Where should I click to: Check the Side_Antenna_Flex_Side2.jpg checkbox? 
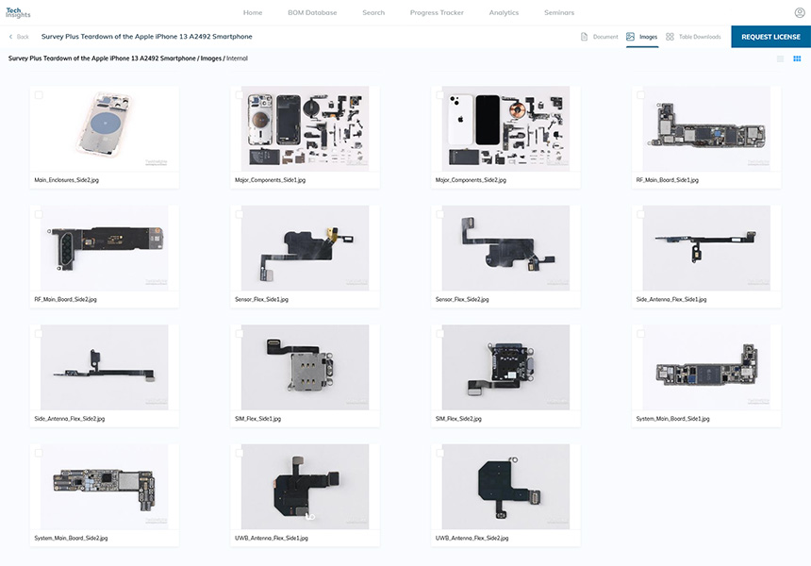[39, 334]
